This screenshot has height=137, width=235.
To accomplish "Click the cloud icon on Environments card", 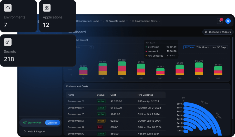I will click(x=8, y=8).
